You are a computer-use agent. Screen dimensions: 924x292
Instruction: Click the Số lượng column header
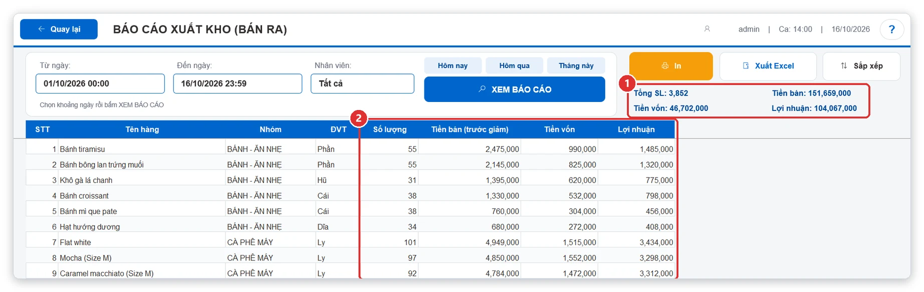click(x=390, y=129)
